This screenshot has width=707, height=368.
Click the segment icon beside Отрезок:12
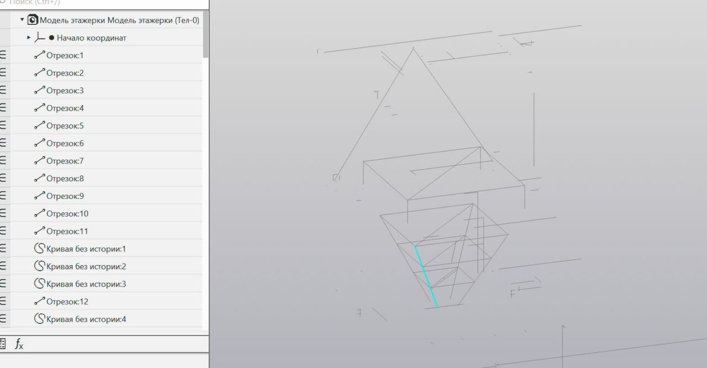(x=39, y=302)
